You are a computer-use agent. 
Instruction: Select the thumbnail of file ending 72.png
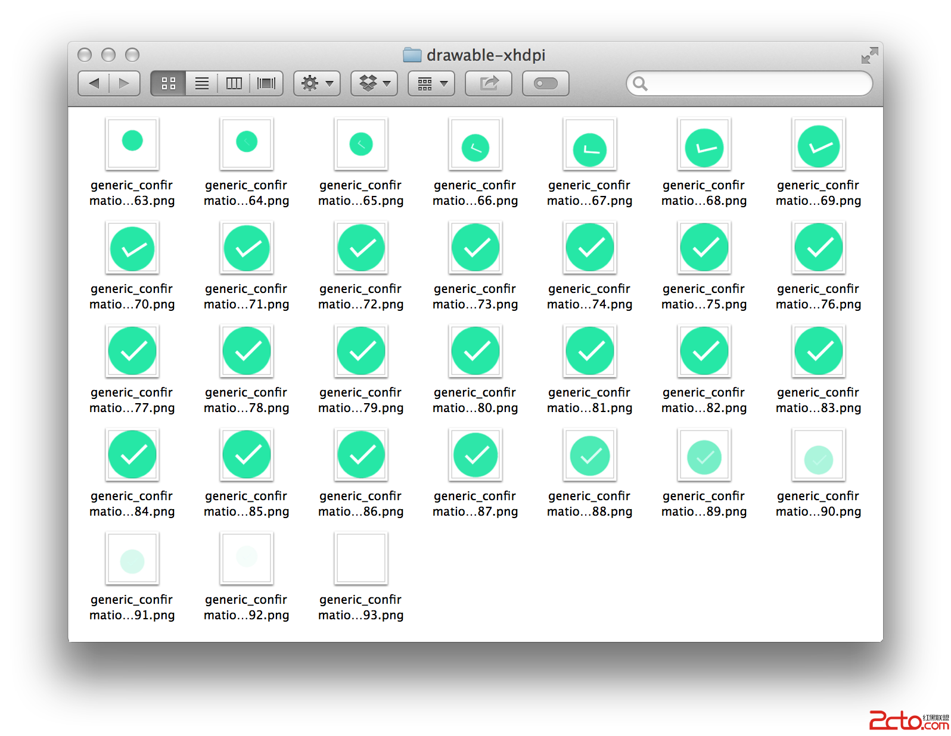tap(361, 247)
